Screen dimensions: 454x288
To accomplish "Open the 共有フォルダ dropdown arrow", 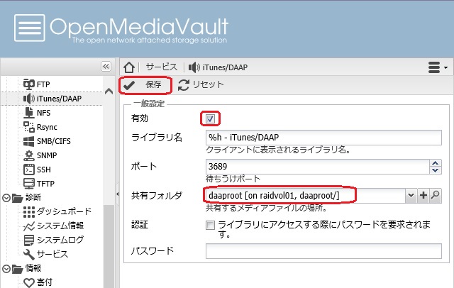I will [x=411, y=195].
